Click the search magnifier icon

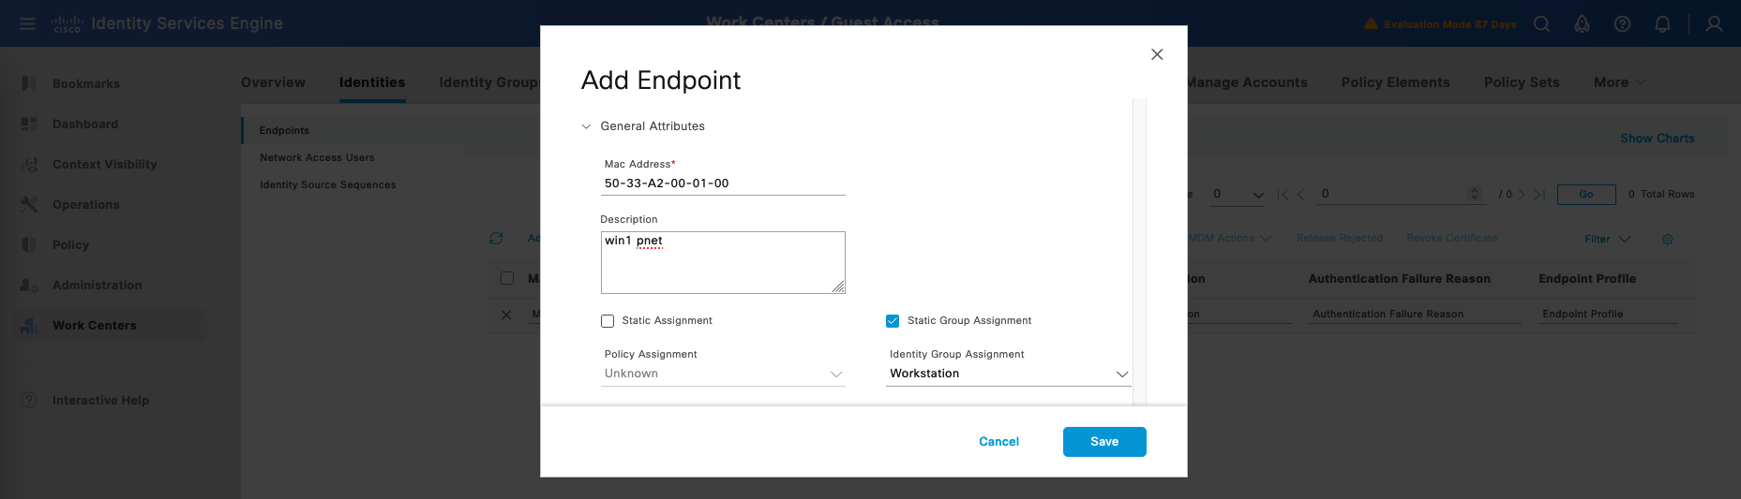click(1541, 24)
